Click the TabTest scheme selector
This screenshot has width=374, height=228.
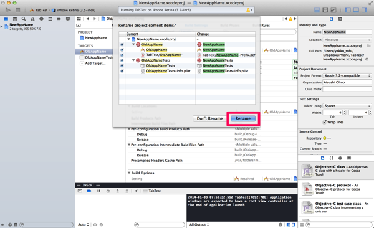(x=39, y=10)
